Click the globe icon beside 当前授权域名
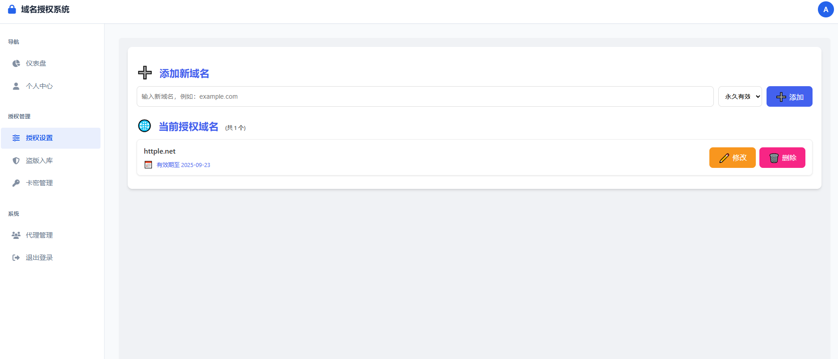 click(x=144, y=126)
